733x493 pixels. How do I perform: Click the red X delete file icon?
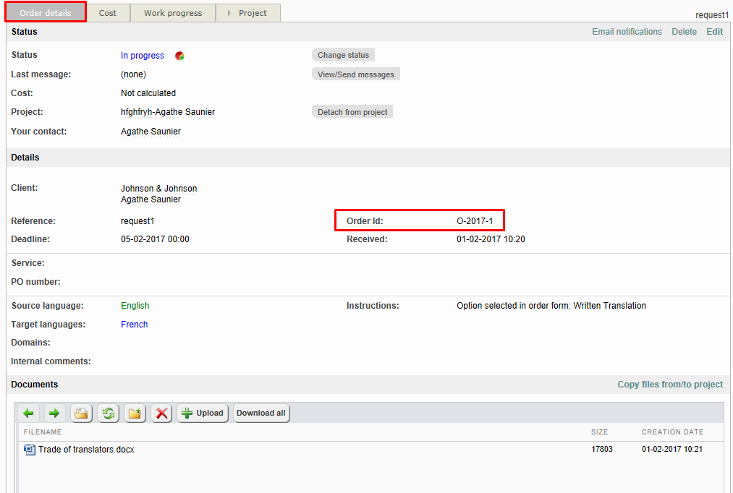162,413
